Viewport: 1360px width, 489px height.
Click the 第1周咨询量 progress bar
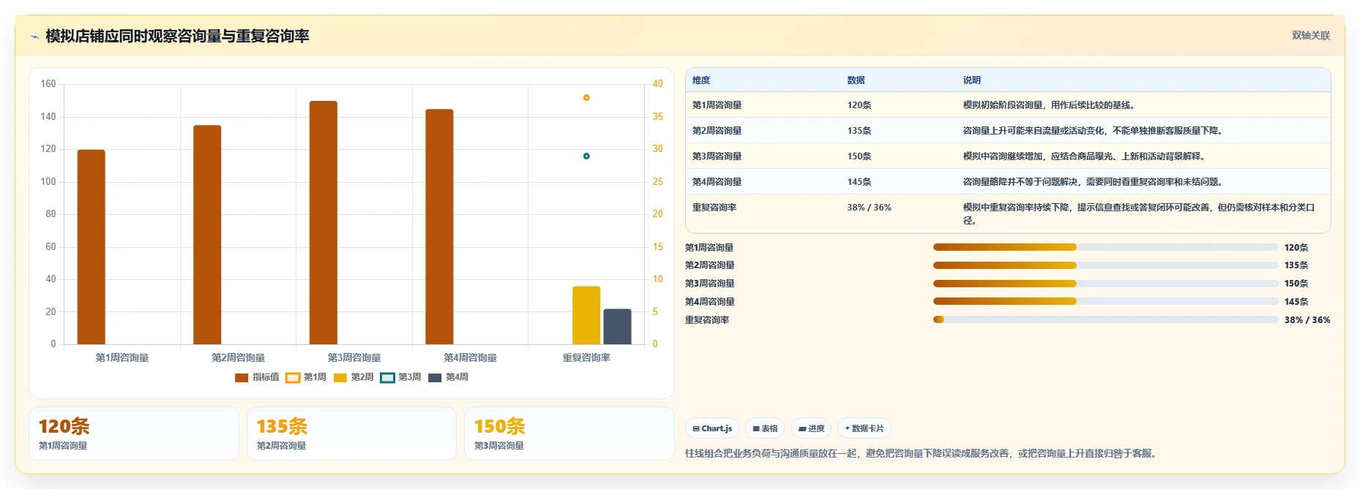(x=1105, y=247)
